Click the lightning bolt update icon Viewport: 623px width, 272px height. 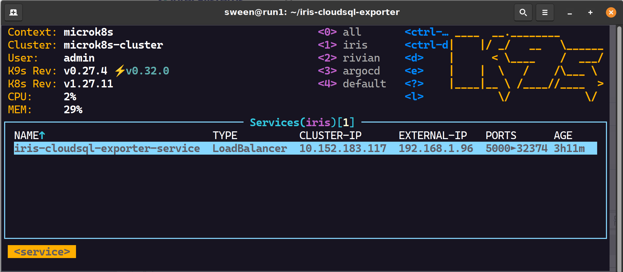point(120,71)
